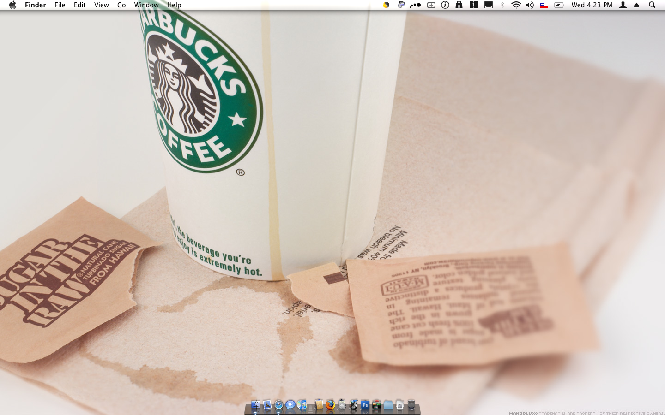665x415 pixels.
Task: Launch Photoshop from the Dock
Action: click(x=365, y=405)
